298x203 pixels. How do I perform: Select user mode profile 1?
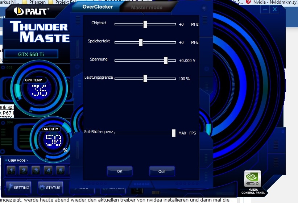[x=11, y=170]
